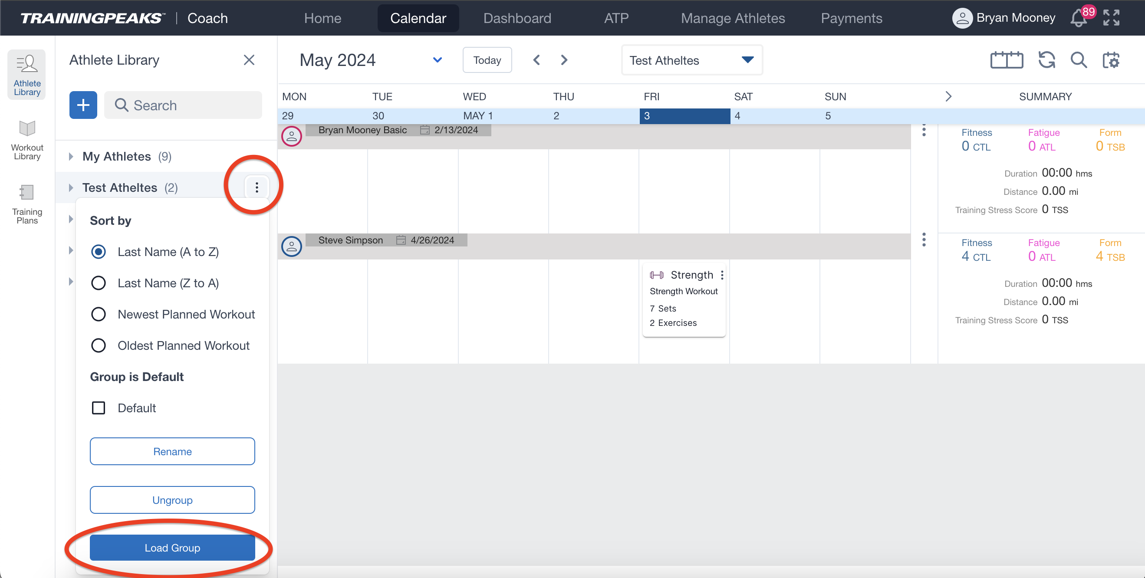Open Strength workout card options menu

point(722,275)
